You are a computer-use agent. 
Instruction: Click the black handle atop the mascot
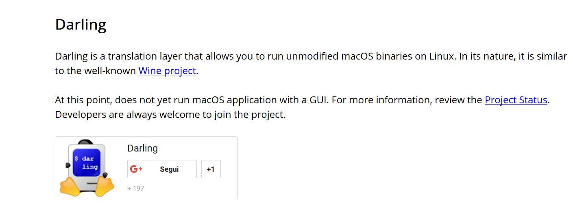click(86, 143)
